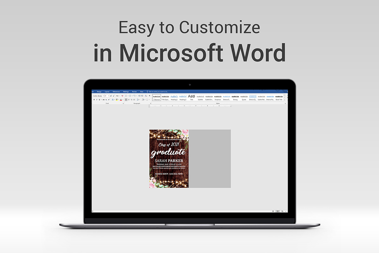Align text left
This screenshot has height=253, width=379.
point(126,100)
